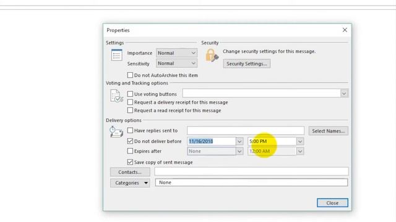Open the 5:00 PM delivery time dropdown arrow

pos(300,141)
